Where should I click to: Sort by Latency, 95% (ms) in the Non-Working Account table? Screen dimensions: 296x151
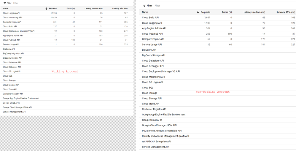pos(286,12)
